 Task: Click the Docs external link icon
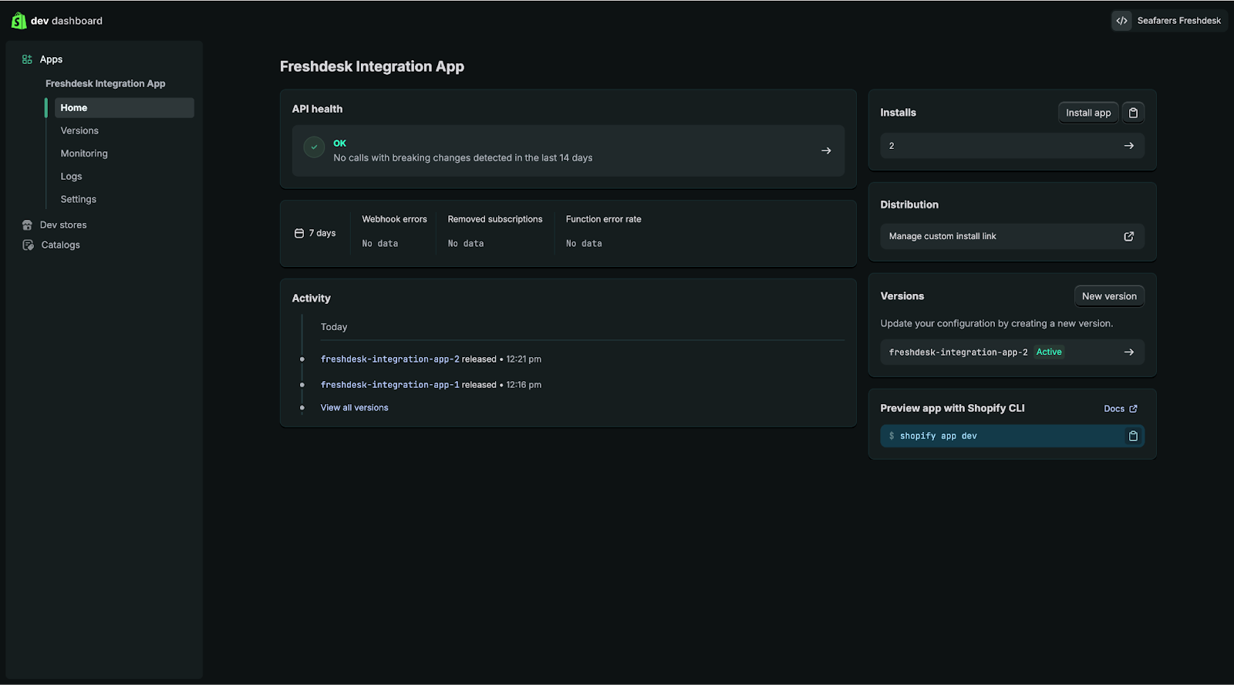1133,409
